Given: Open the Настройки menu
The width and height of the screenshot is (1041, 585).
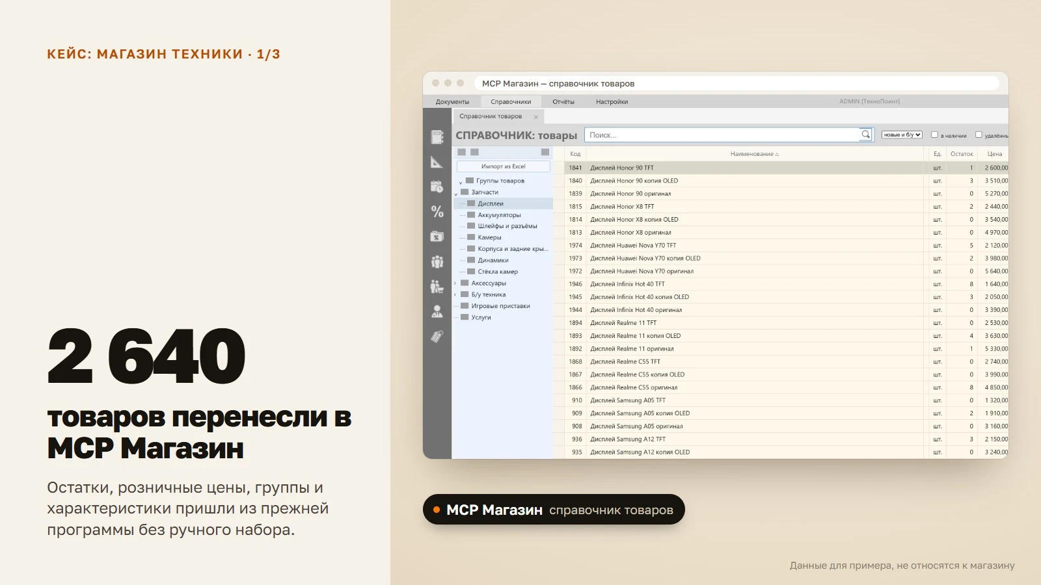Looking at the screenshot, I should [612, 101].
